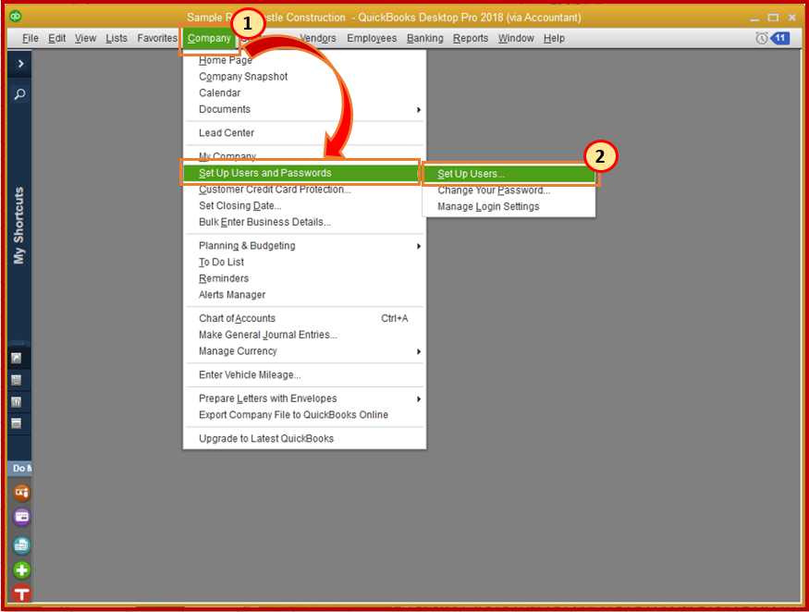
Task: Open Manage Login Settings
Action: [509, 206]
